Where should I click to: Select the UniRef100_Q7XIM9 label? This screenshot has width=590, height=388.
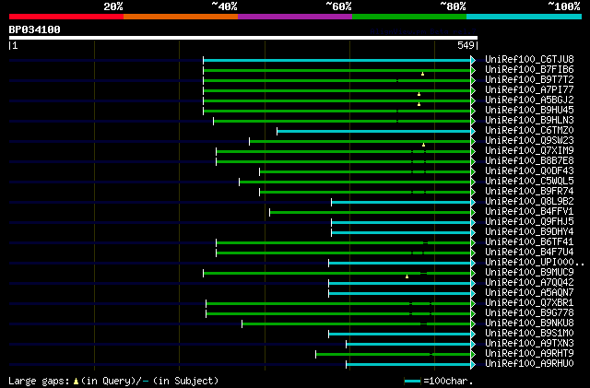pyautogui.click(x=529, y=151)
